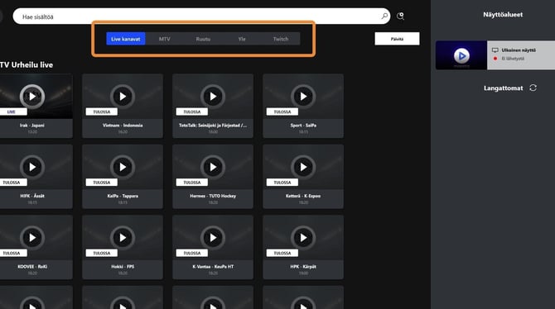The width and height of the screenshot is (555, 309).
Task: Select the Ulkoinen näyttö display entry
Action: 521,55
